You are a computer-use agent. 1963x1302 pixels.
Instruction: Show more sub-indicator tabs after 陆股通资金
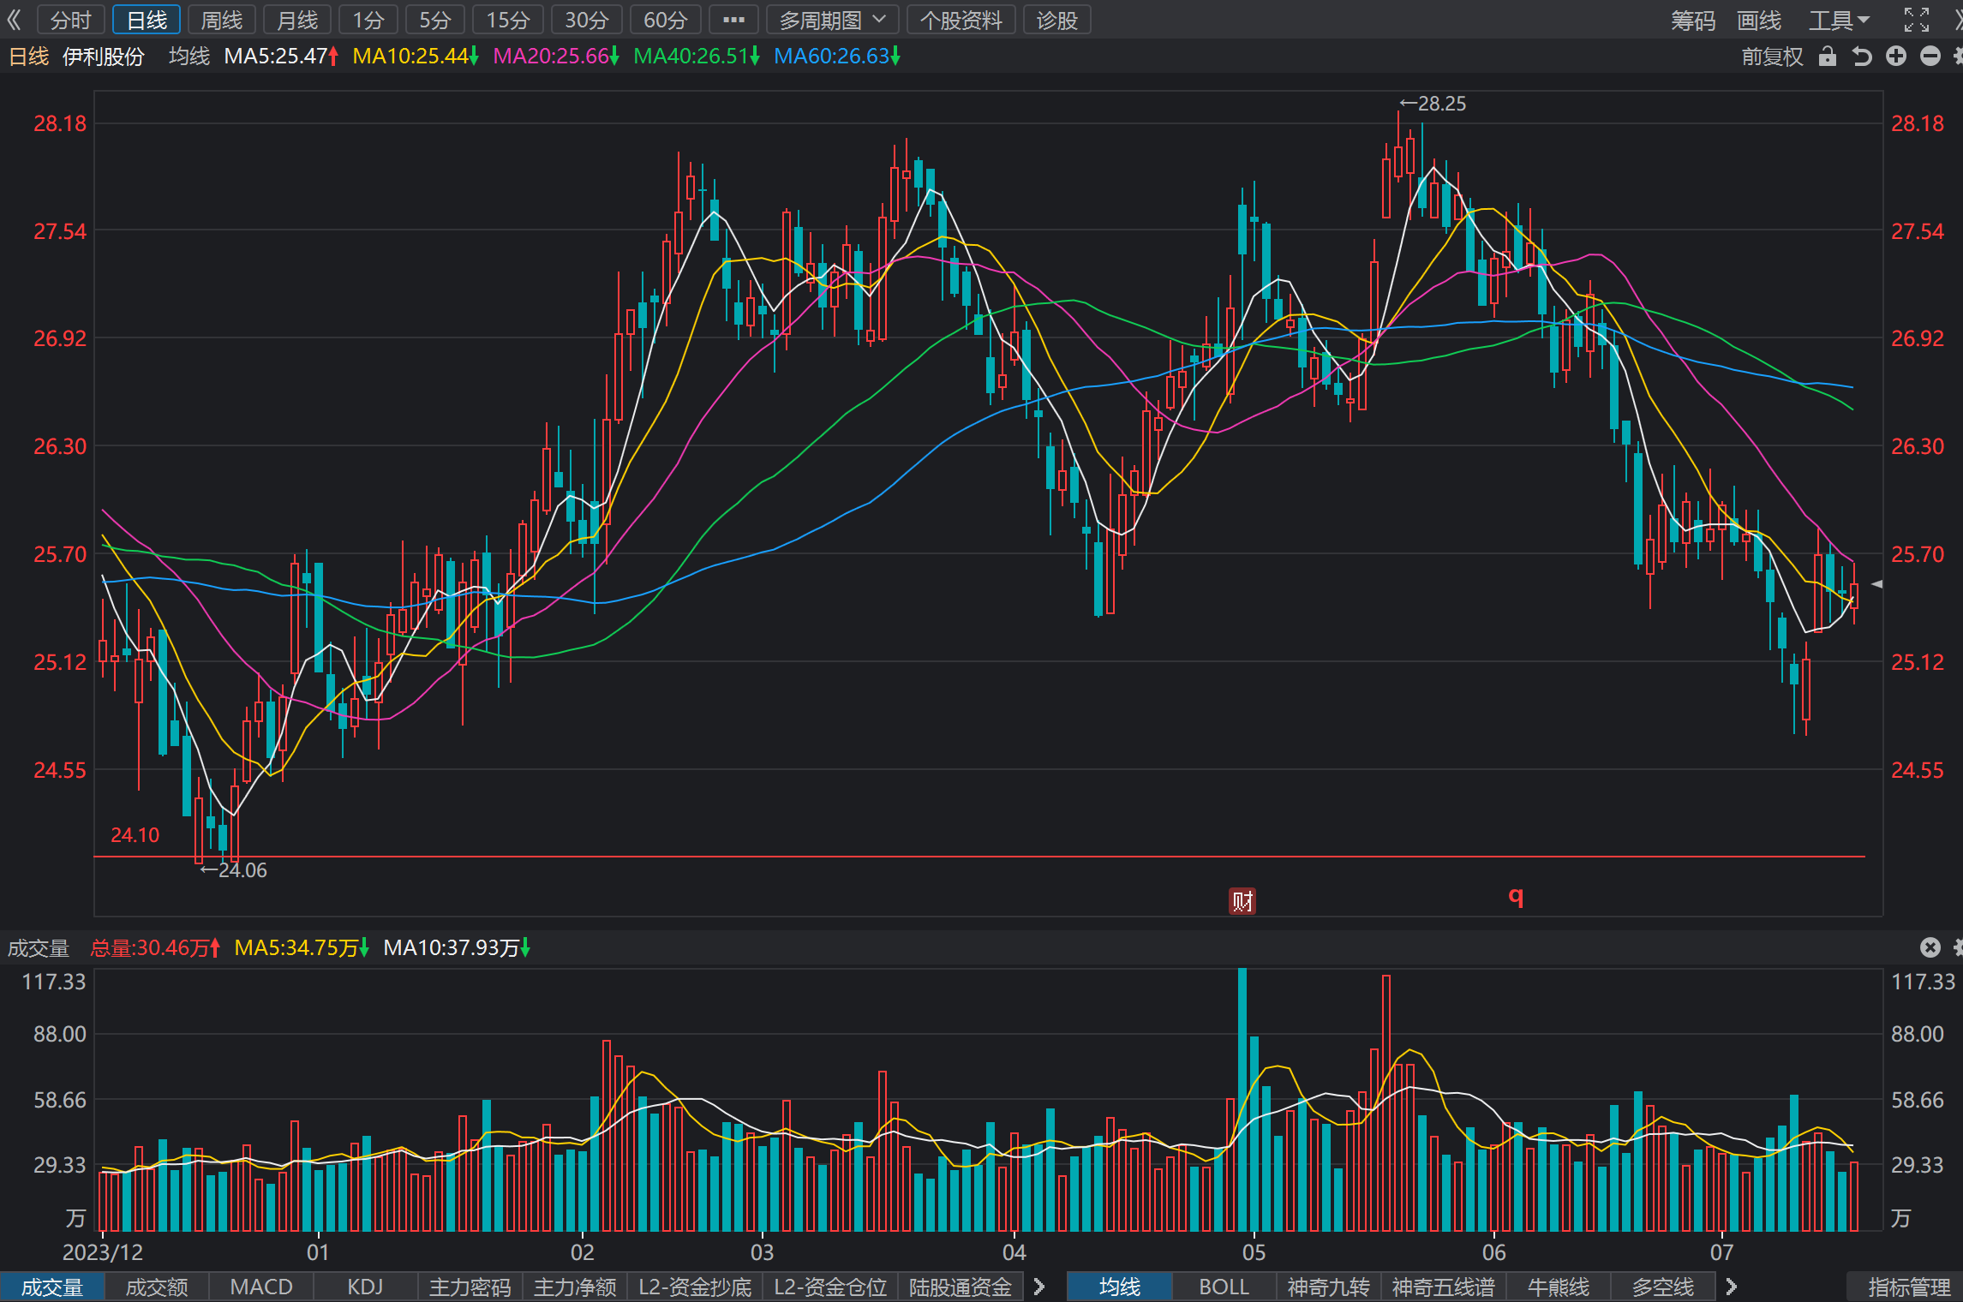[x=1039, y=1287]
